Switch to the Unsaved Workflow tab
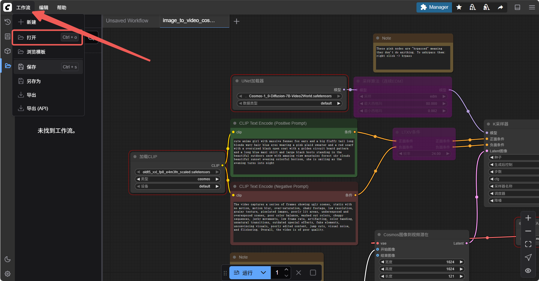The height and width of the screenshot is (281, 539). [x=127, y=21]
